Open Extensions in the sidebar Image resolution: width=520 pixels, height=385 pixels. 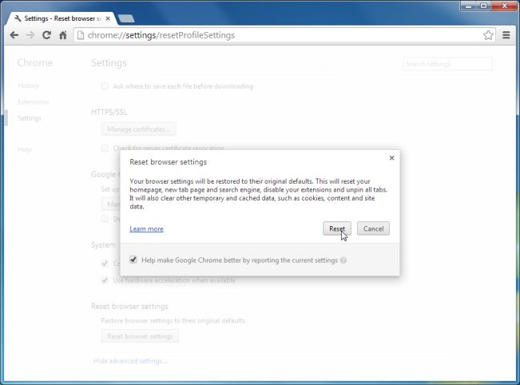tap(34, 101)
